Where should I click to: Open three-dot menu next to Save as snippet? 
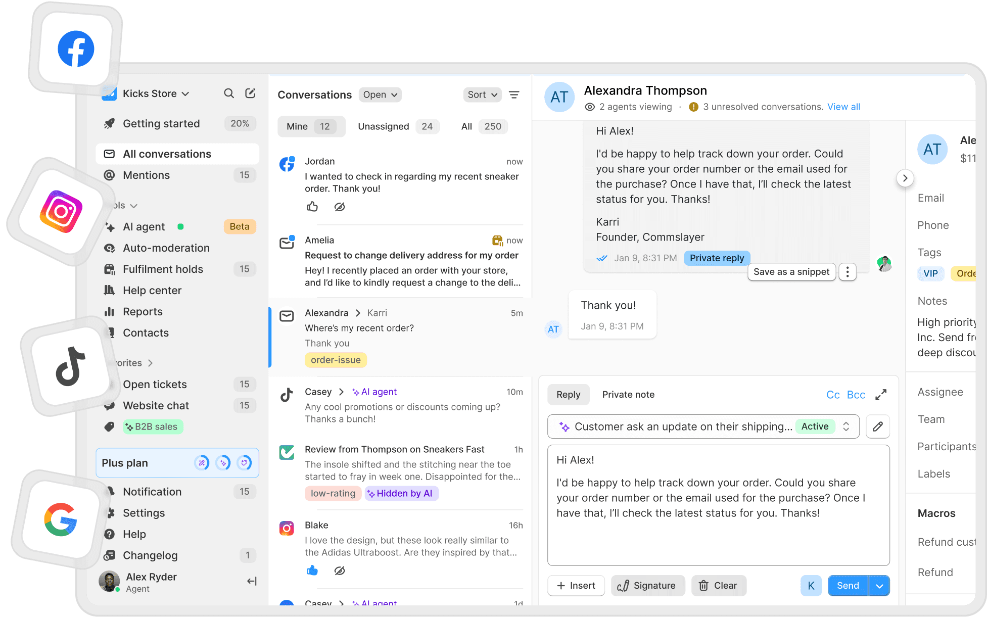click(x=848, y=272)
